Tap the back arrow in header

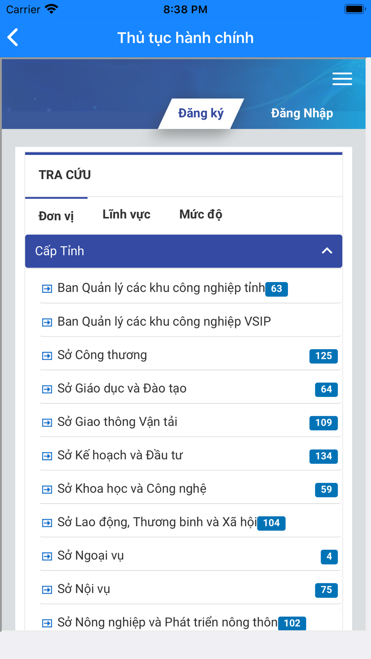click(x=13, y=37)
